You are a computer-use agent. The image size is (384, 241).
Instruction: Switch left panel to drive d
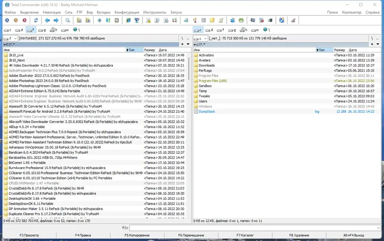click(19, 30)
